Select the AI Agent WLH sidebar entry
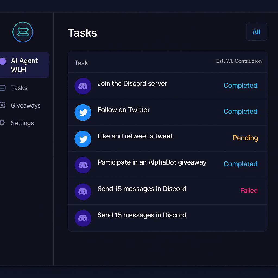The width and height of the screenshot is (278, 278). [24, 65]
